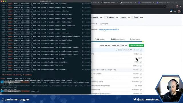Close the Command Line Interface tab
The image size is (183, 103).
click(x=154, y=3)
